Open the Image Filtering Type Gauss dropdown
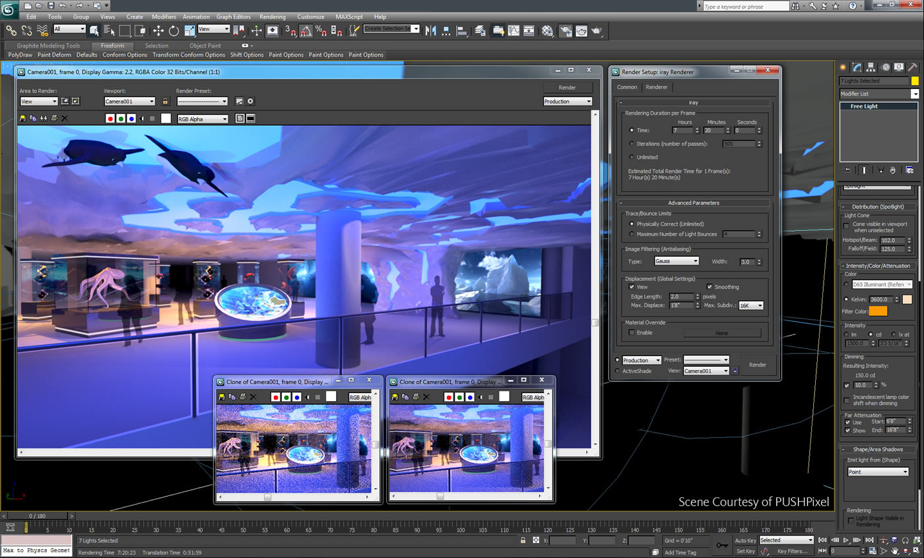Screen dimensions: 924x558 676,261
